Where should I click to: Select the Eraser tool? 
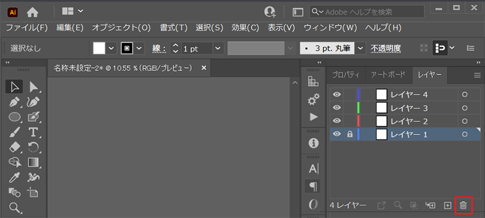(14, 147)
